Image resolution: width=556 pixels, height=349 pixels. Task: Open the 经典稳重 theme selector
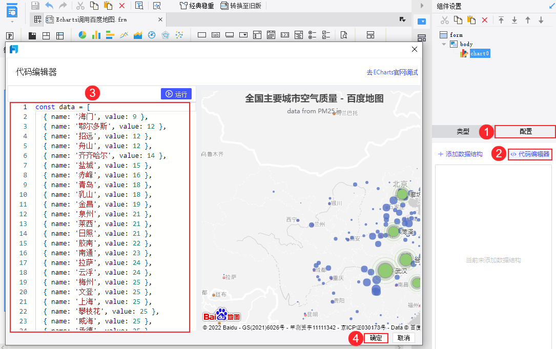(197, 6)
